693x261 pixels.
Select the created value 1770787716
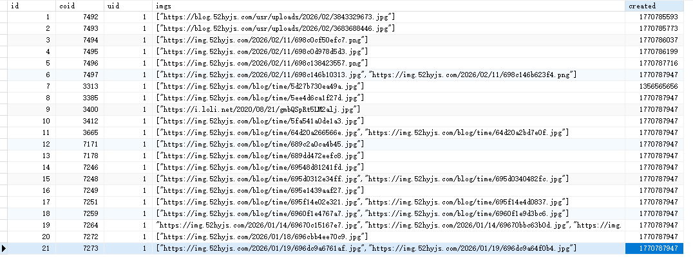(x=658, y=63)
